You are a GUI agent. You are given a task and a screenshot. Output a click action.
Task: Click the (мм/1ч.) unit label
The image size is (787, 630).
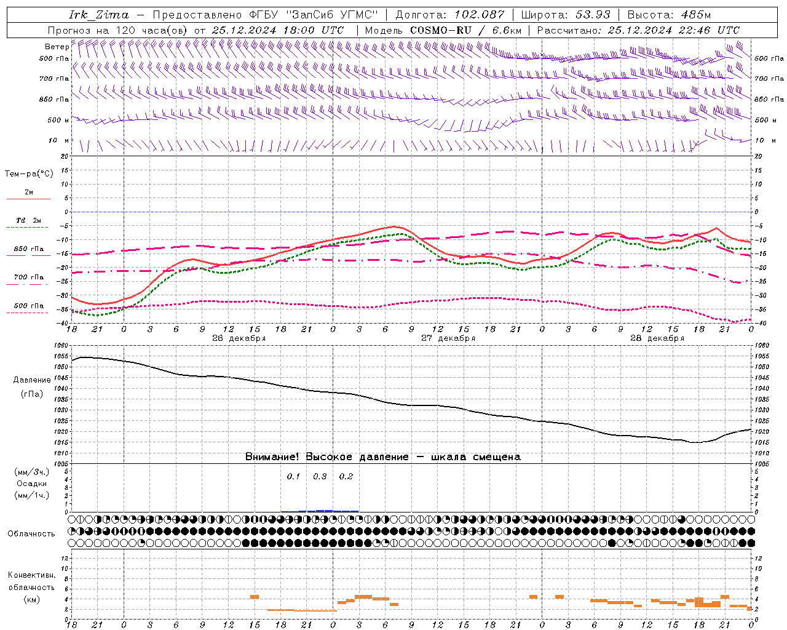point(32,495)
